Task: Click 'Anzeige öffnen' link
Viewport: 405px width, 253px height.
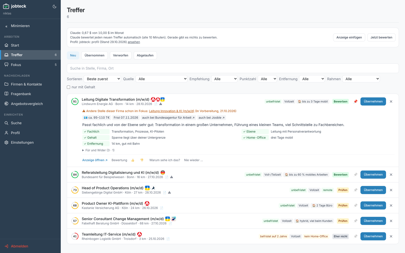Action: click(95, 160)
